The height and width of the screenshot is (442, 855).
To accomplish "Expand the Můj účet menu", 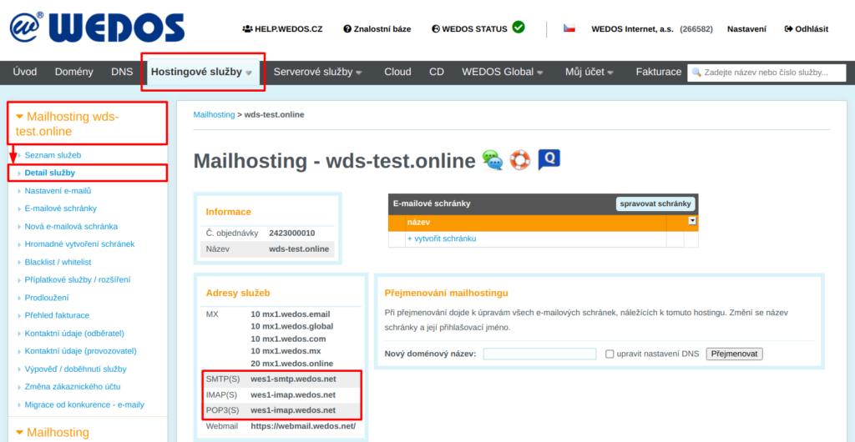I will 589,72.
